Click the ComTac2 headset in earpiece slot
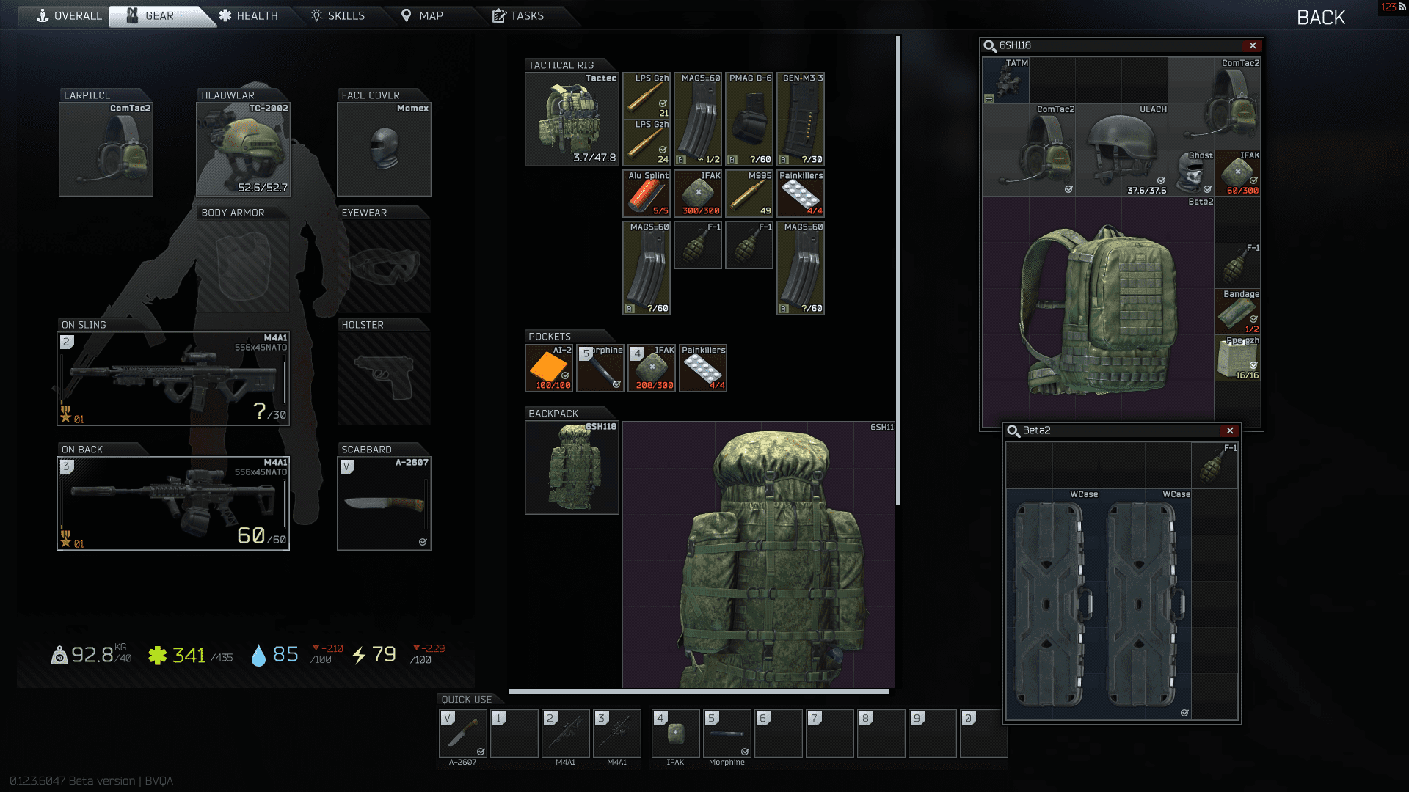The image size is (1409, 792). pyautogui.click(x=106, y=150)
